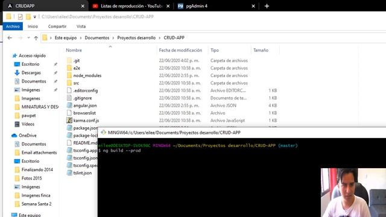Screen dimensions: 386x217
Task: Open Acceso rápido in navigation pane
Action: (x=32, y=56)
